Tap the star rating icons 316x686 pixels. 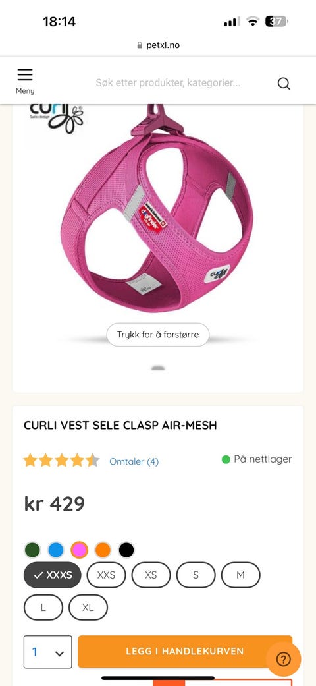click(x=62, y=460)
